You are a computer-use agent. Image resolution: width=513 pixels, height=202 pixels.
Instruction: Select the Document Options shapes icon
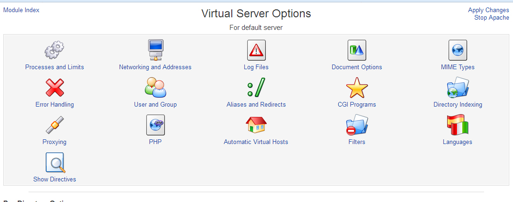[356, 50]
